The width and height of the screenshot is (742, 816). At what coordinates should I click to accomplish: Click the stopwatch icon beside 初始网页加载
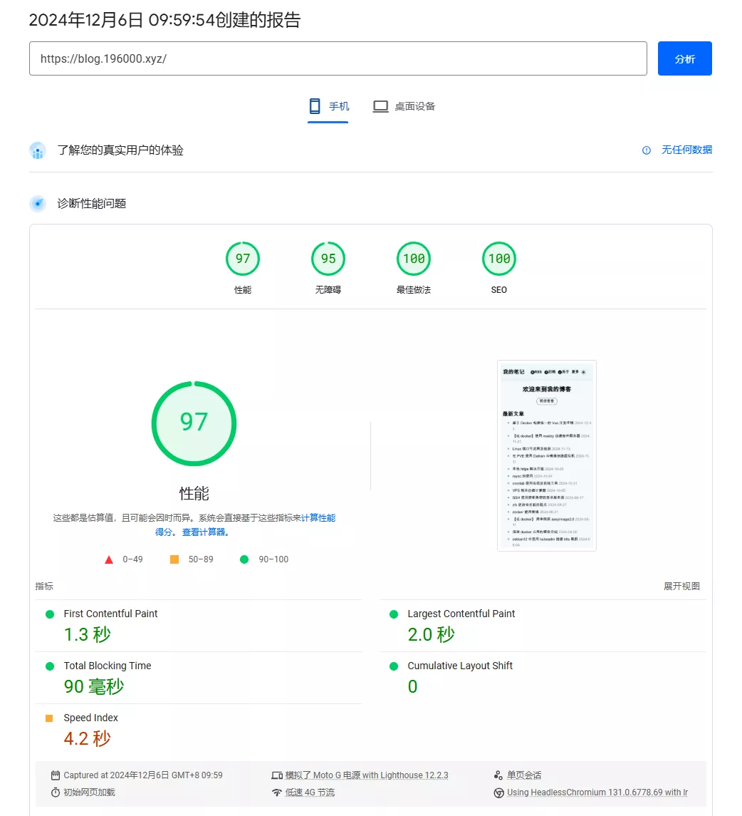56,792
